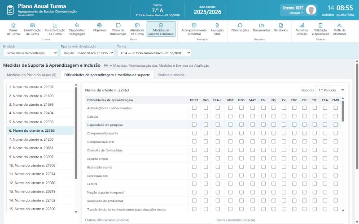Select student 15. Nome do utente n. 22390

(x=40, y=209)
